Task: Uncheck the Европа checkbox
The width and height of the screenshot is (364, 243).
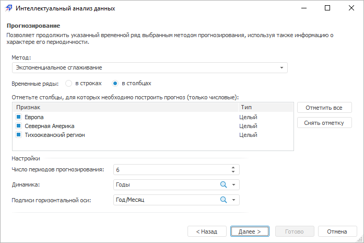Action: [19, 117]
